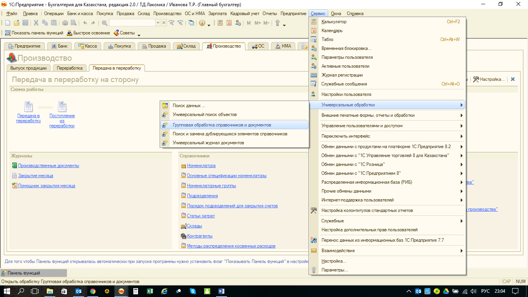Expand the wrench toolbar options arrow
528x297 pixels.
click(284, 25)
